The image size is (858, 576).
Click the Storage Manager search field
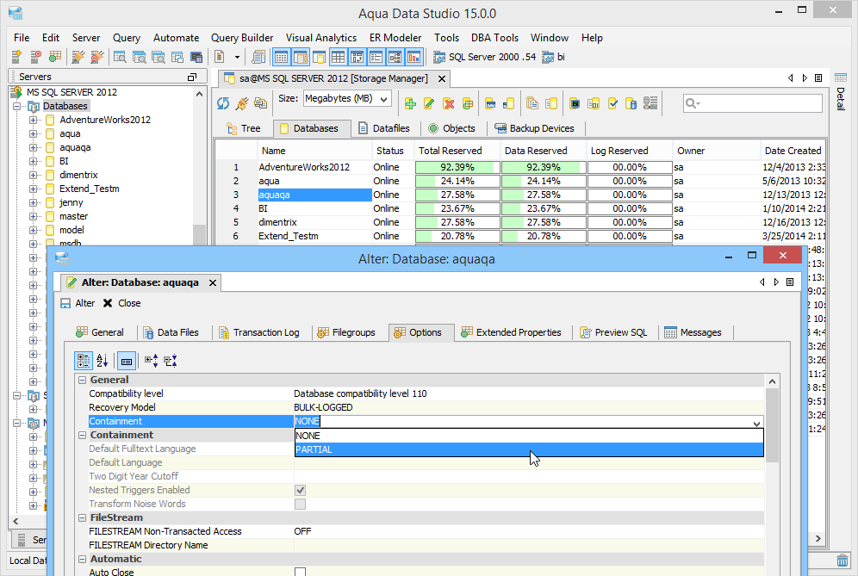click(x=752, y=103)
